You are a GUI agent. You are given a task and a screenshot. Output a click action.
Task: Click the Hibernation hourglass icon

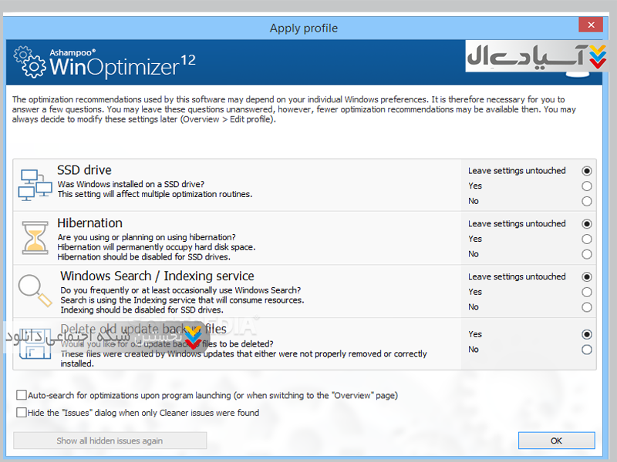click(34, 238)
